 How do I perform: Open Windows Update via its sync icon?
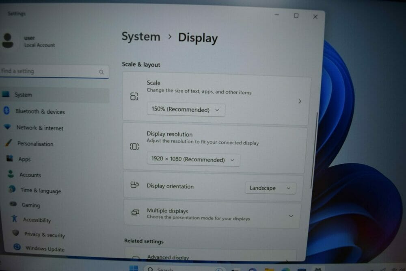[x=17, y=247]
